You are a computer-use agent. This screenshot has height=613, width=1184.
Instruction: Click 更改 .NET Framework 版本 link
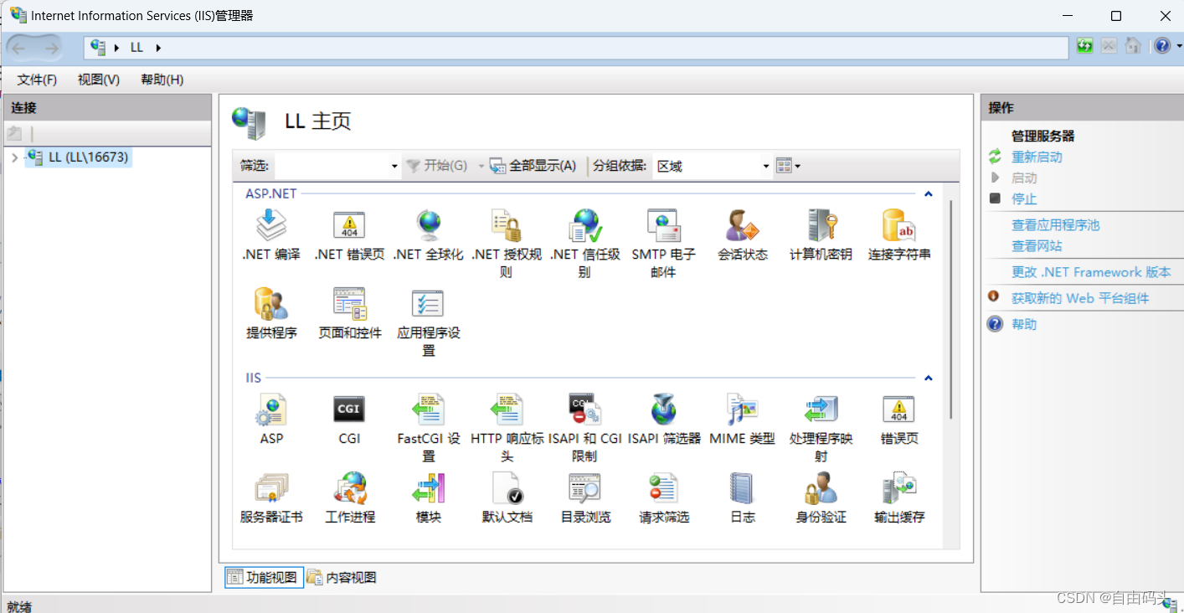point(1091,272)
